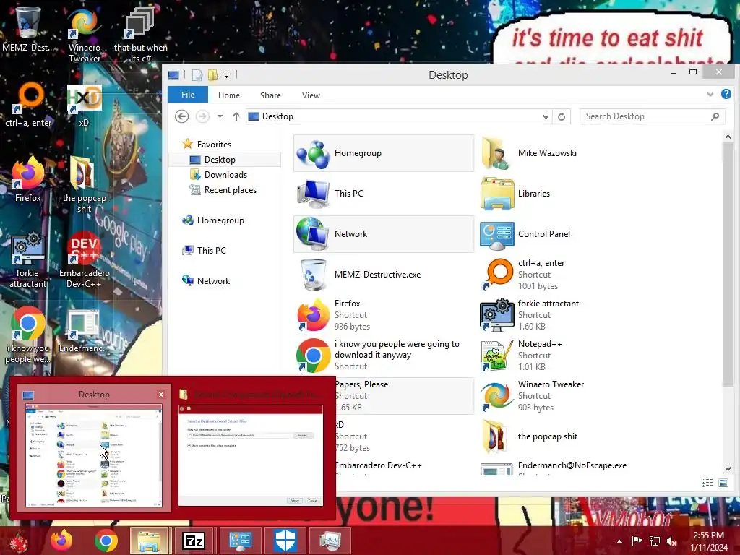Select the Firefox shortcut in Explorer
The height and width of the screenshot is (555, 740).
384,315
